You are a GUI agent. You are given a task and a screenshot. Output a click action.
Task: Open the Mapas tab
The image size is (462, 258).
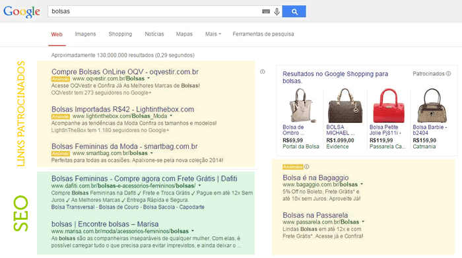click(184, 34)
